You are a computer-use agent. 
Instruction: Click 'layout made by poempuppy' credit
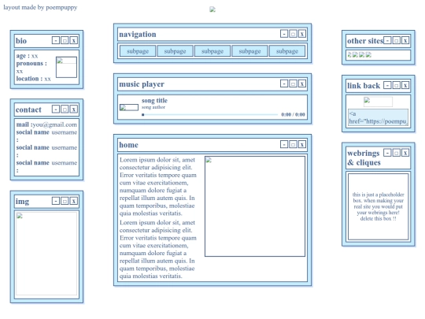click(40, 7)
